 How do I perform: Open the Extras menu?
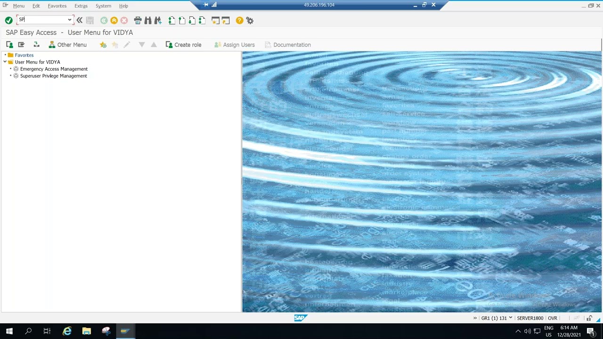pos(81,6)
